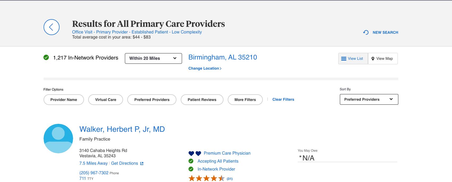Click the star rating for Dr. Walker
The image size is (452, 182).
206,179
